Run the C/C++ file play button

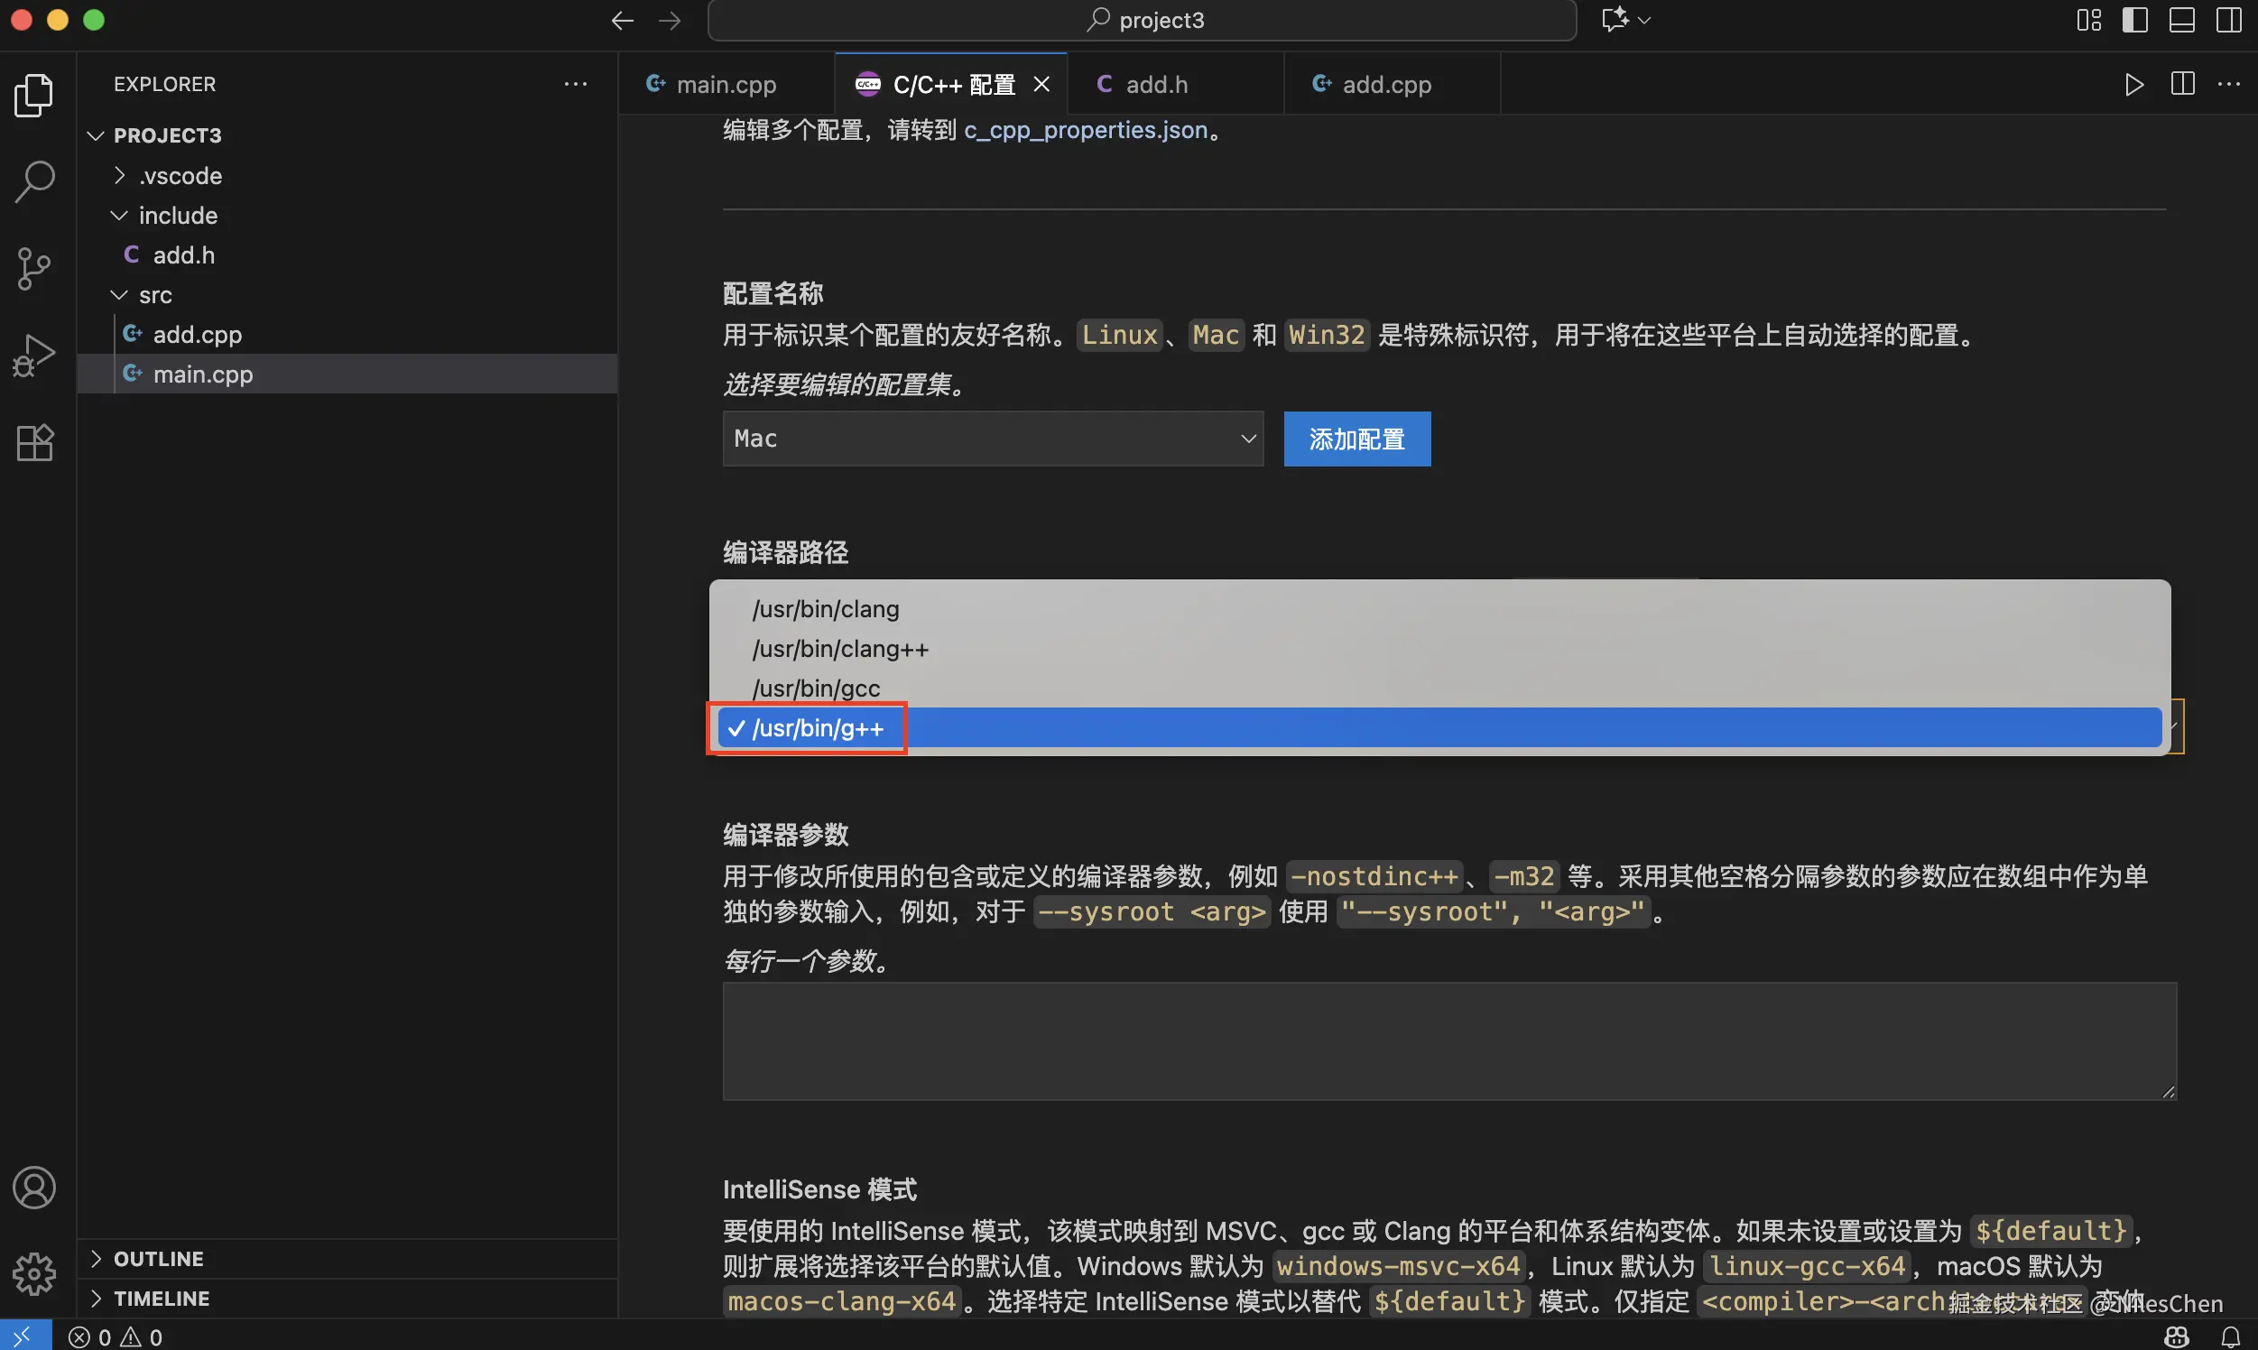(x=2133, y=85)
